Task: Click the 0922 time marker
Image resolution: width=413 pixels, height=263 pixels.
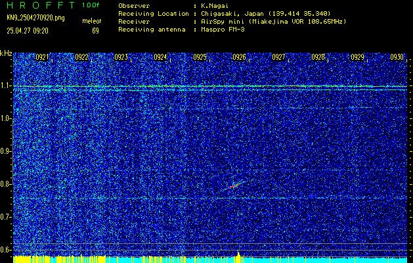Action: coord(81,57)
